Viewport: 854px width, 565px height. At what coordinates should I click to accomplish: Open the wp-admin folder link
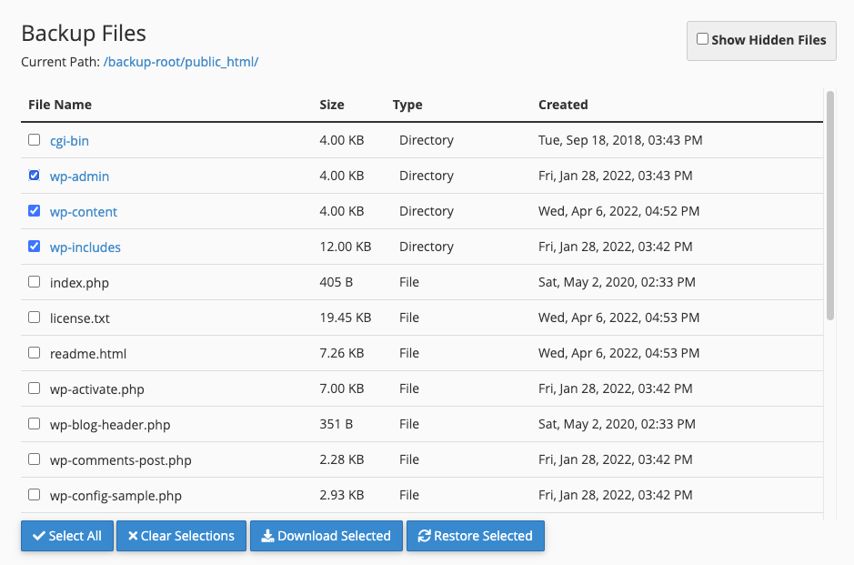pyautogui.click(x=79, y=176)
